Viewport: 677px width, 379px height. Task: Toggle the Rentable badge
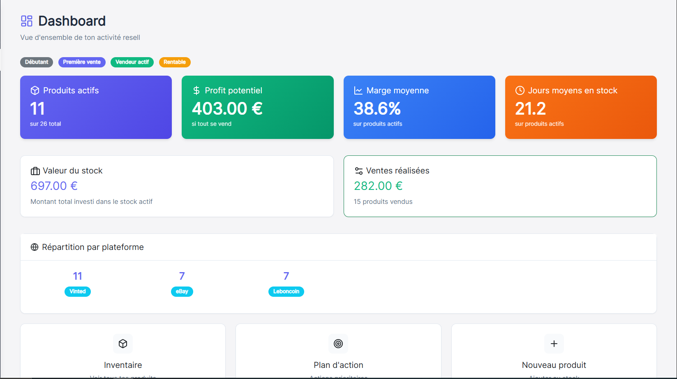coord(175,62)
